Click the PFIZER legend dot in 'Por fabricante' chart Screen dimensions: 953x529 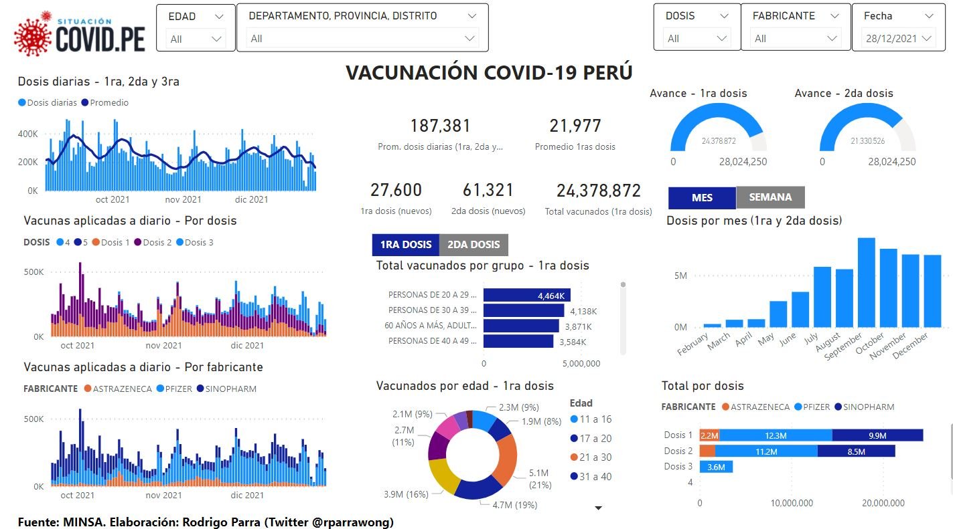160,389
